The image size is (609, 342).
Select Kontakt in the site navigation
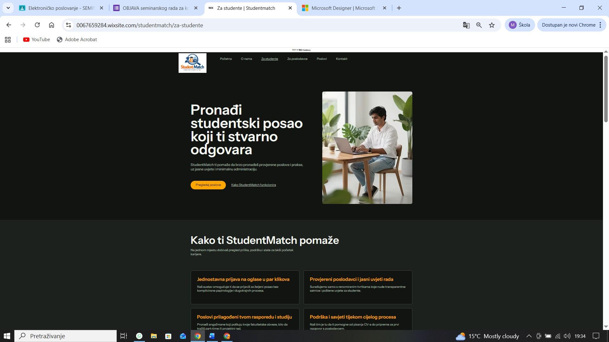click(341, 59)
